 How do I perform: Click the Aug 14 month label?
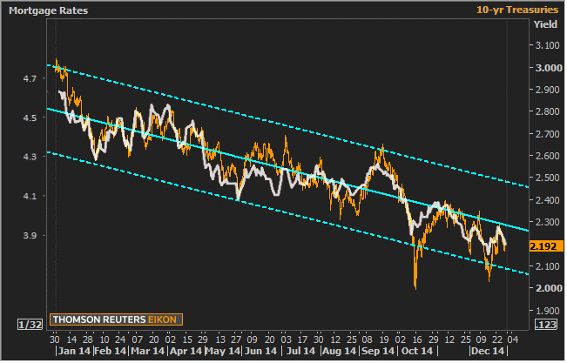340,352
